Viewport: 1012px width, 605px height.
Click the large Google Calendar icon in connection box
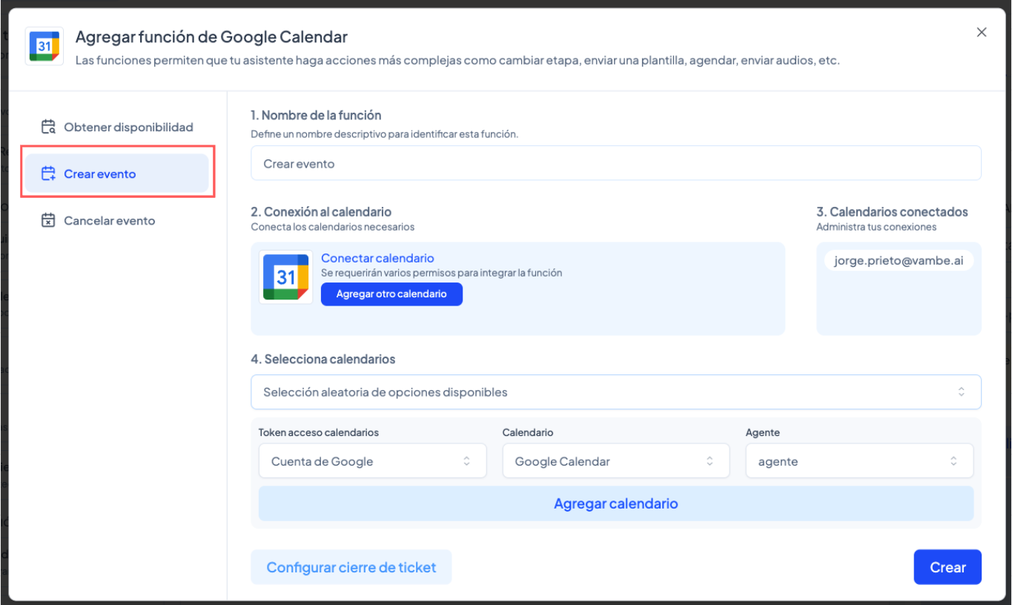pos(286,277)
